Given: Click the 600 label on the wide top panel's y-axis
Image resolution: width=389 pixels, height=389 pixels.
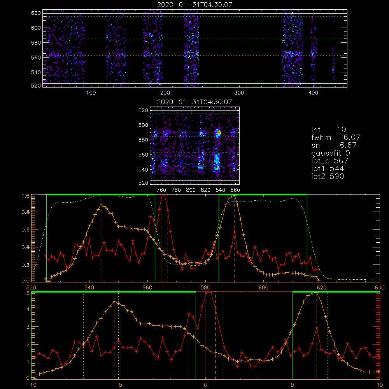Looking at the screenshot, I should [36, 28].
